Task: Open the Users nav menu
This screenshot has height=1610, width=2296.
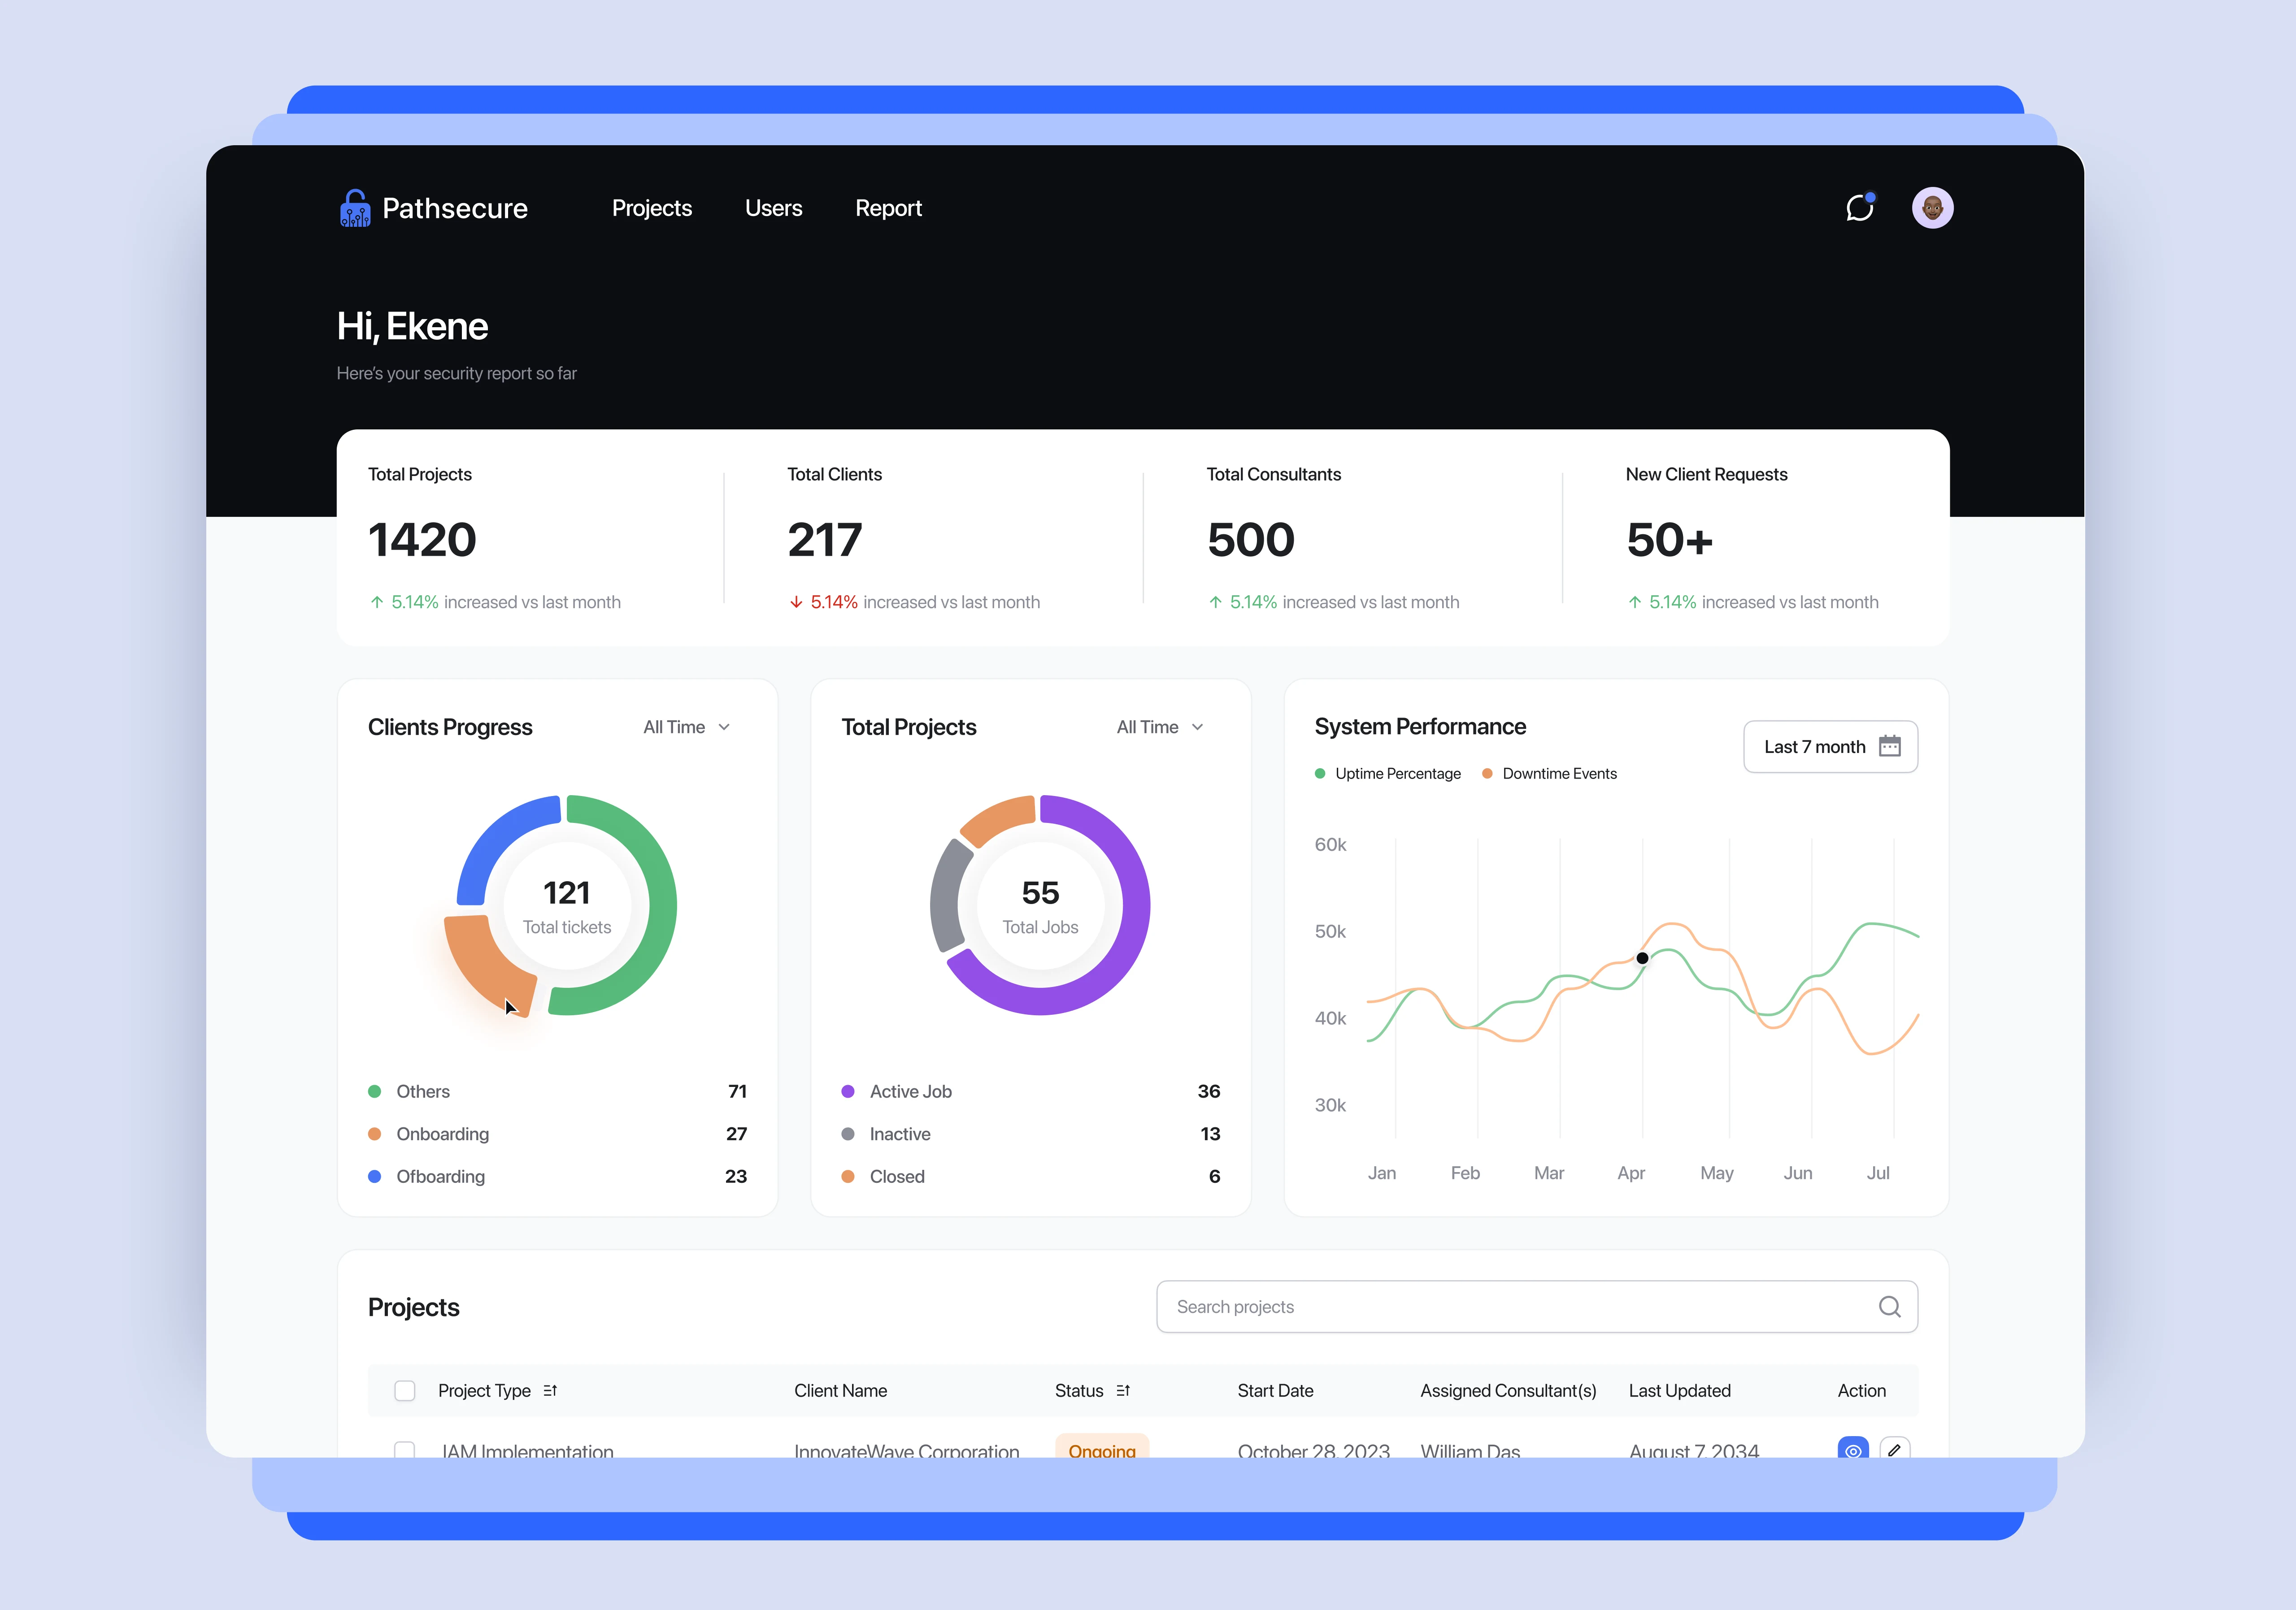Action: point(773,208)
